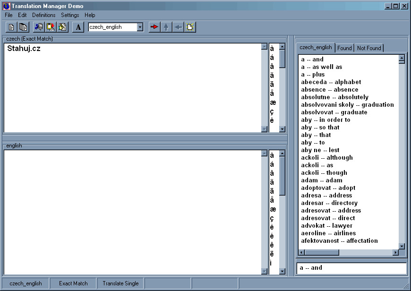Select entry 'advokat -- lawyer'
The height and width of the screenshot is (291, 411).
coord(326,226)
